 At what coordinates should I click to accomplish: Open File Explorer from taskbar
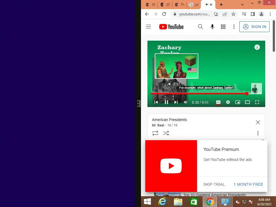[178, 202]
